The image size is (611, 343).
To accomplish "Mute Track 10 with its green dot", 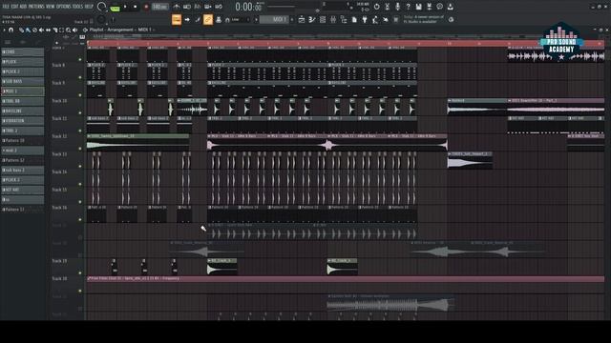I will pyautogui.click(x=80, y=113).
